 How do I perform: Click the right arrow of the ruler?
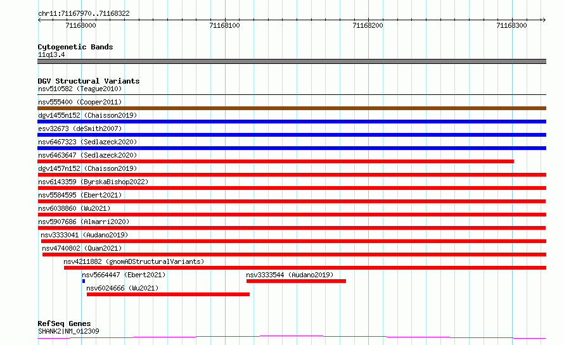pyautogui.click(x=544, y=20)
